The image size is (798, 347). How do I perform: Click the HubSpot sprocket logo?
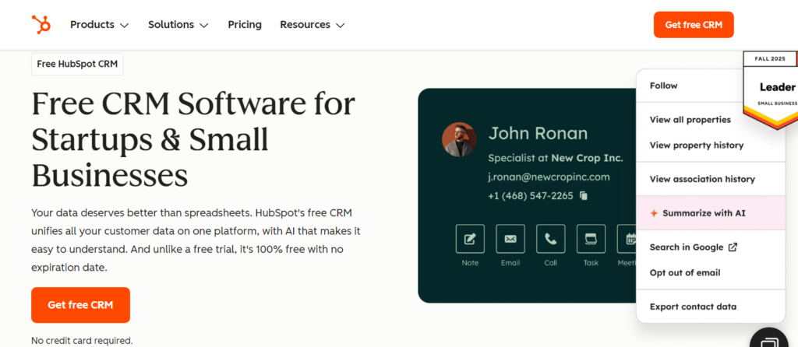(x=41, y=24)
